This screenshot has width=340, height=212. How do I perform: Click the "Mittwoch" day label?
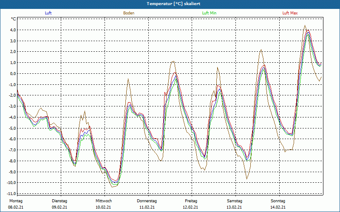click(104, 201)
